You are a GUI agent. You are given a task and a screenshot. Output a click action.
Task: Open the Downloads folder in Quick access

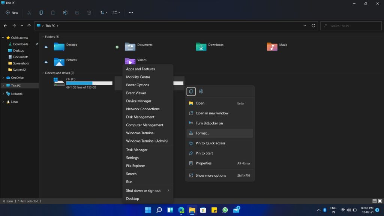(20, 44)
